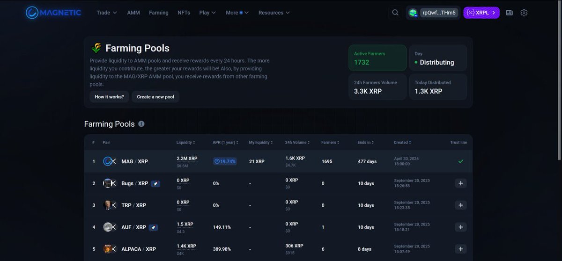
Task: Click the ALPACA / XRP pair token icon
Action: (x=110, y=249)
